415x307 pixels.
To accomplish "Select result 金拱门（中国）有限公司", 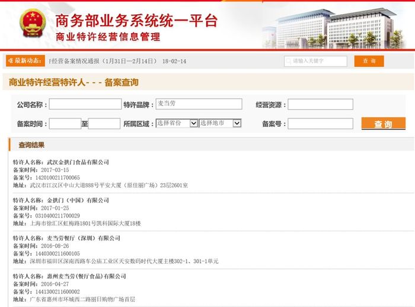I will 78,200.
